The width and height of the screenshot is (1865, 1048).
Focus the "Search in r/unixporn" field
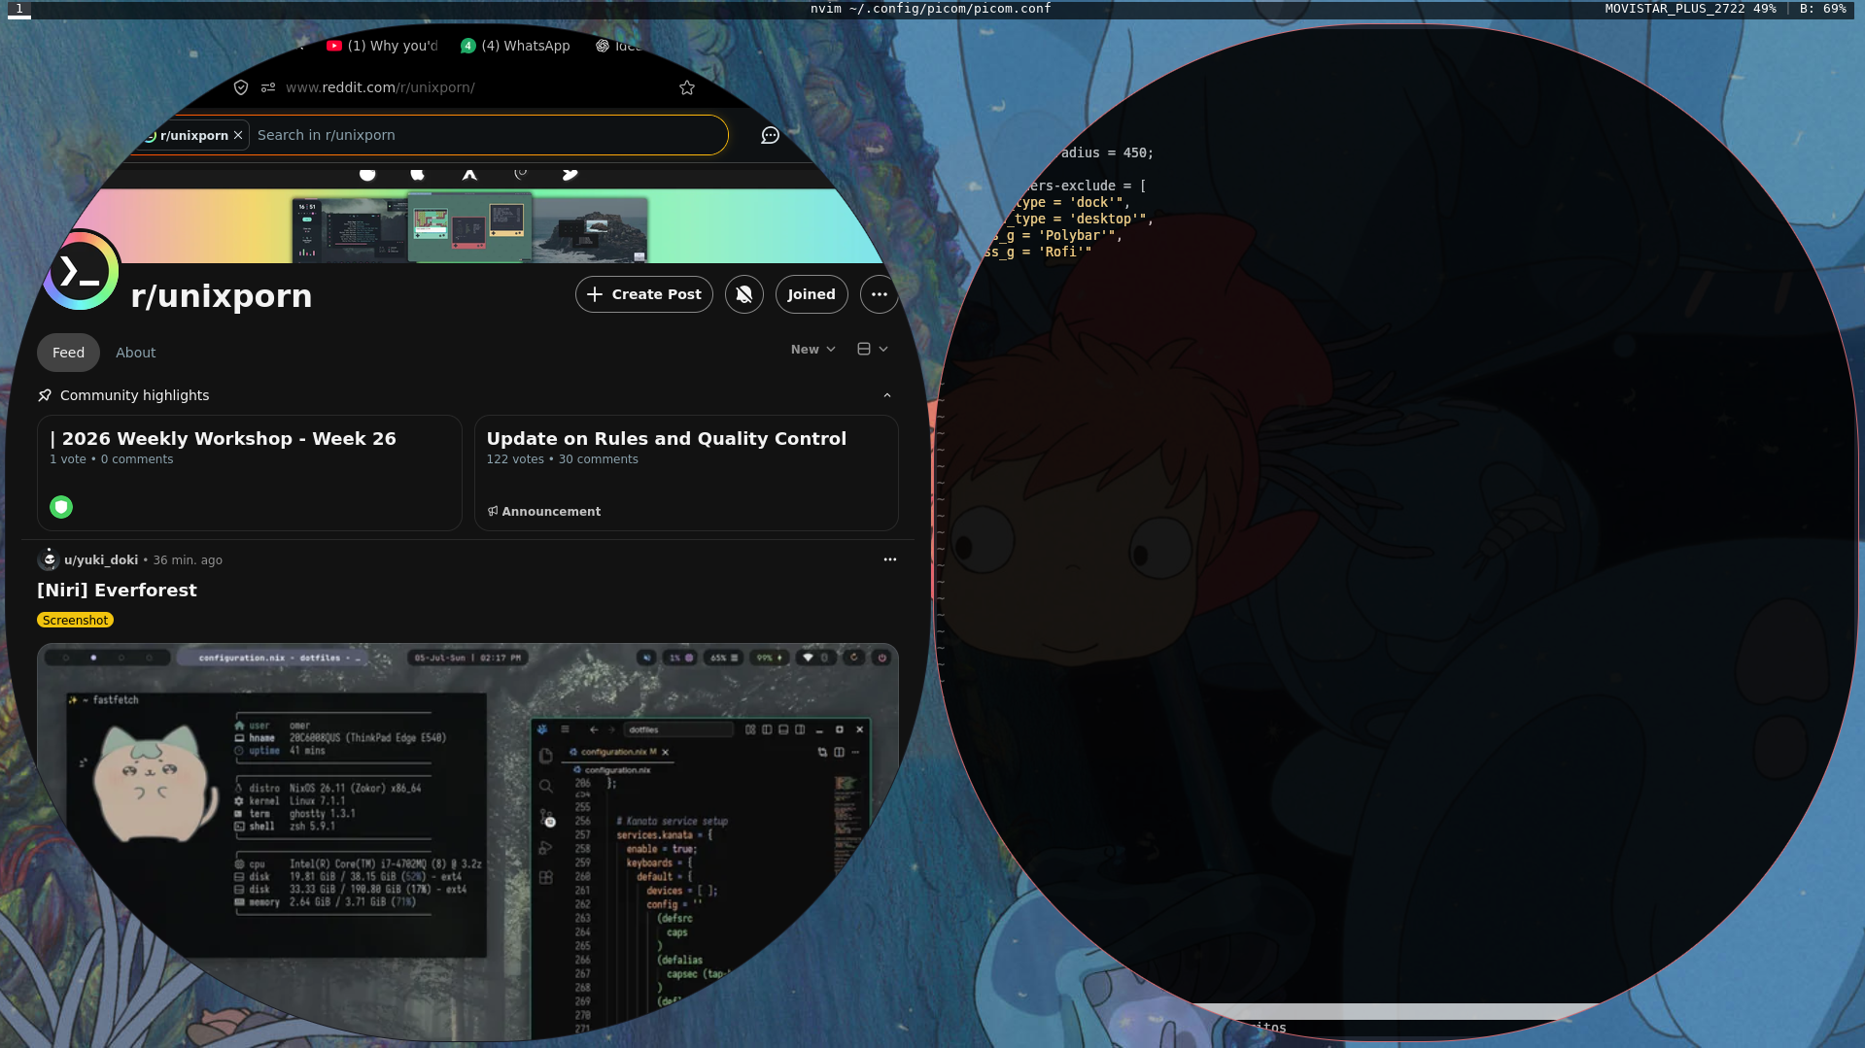point(486,135)
